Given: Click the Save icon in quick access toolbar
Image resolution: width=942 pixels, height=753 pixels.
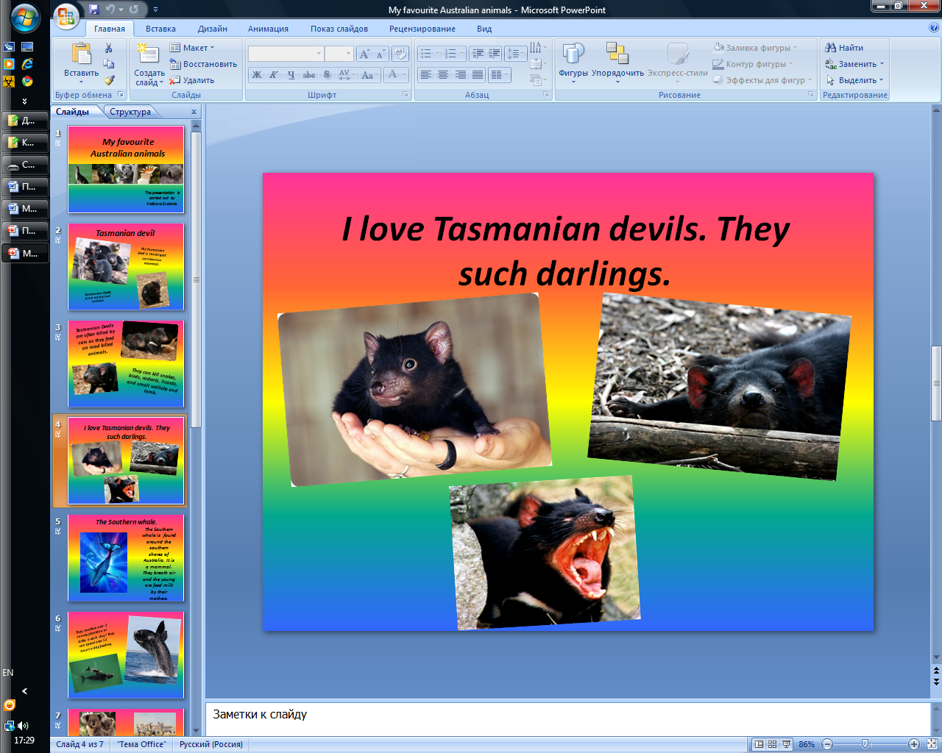Looking at the screenshot, I should (93, 10).
